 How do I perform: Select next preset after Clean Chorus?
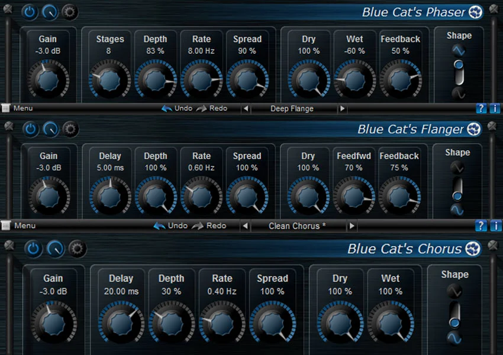click(352, 226)
